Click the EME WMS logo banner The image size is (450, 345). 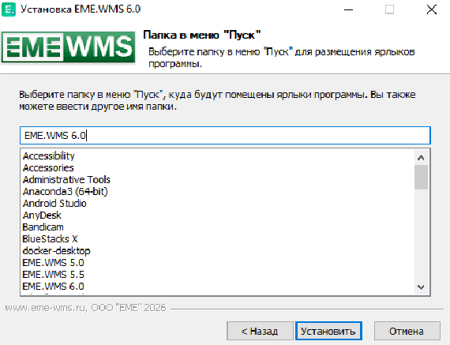point(69,47)
